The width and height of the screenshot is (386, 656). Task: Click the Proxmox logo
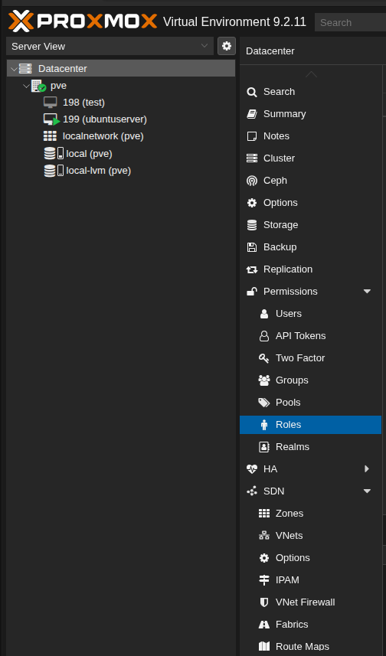[x=83, y=21]
